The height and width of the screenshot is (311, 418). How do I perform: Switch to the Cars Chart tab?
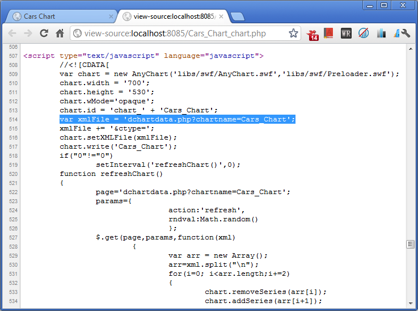[61, 16]
